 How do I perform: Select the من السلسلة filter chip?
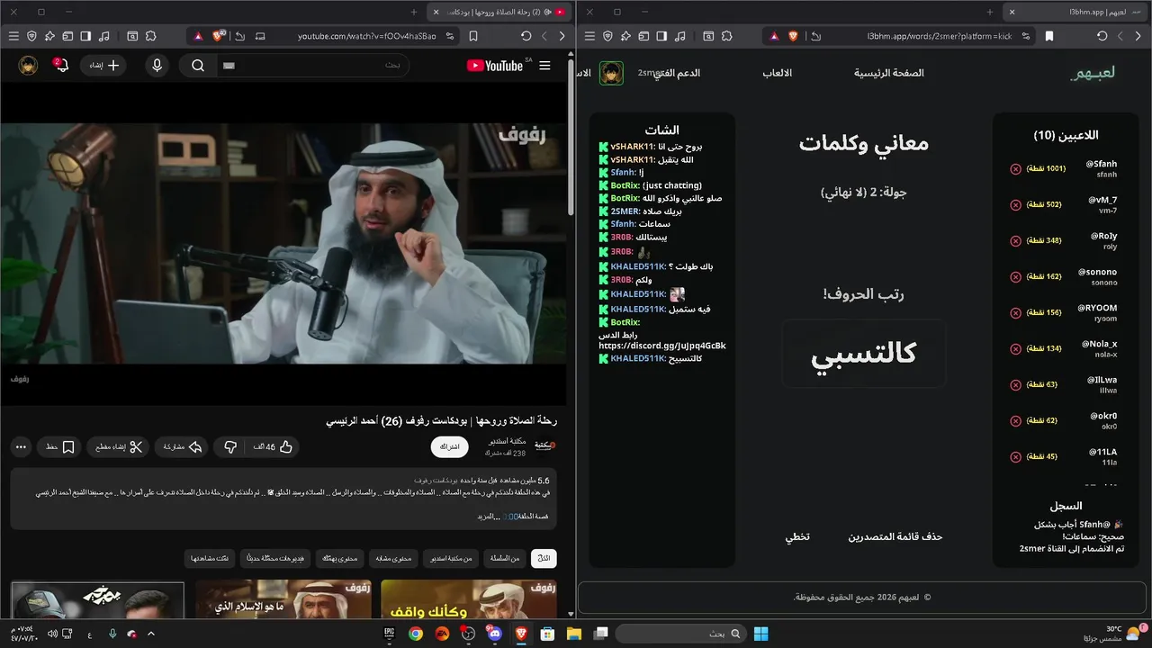pos(504,559)
